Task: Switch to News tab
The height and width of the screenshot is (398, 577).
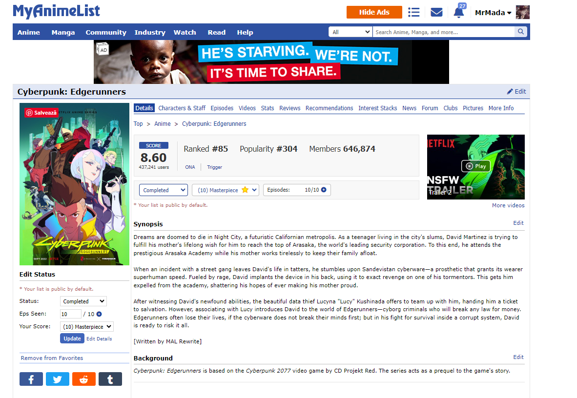Action: coord(409,108)
